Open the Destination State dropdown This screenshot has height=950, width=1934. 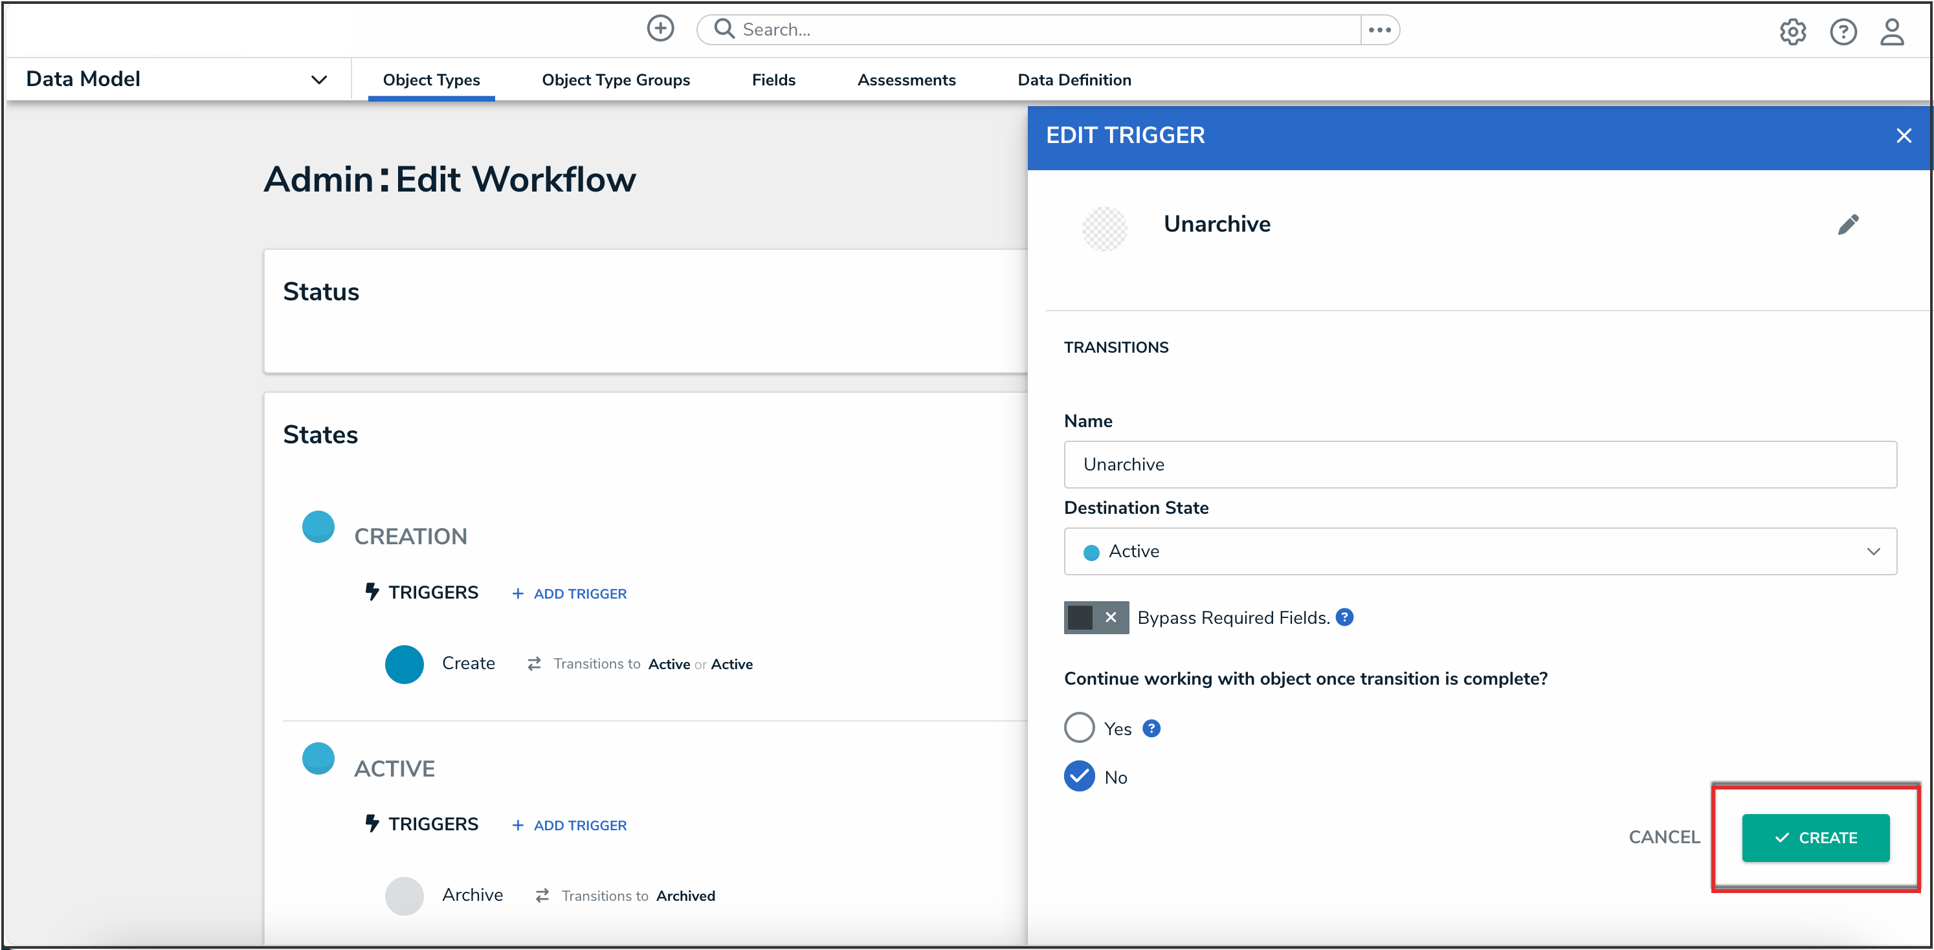pos(1480,551)
